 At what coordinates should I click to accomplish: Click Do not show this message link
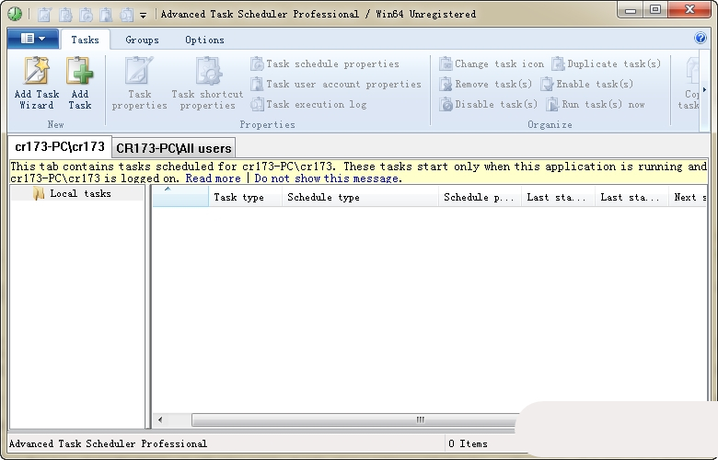point(327,178)
